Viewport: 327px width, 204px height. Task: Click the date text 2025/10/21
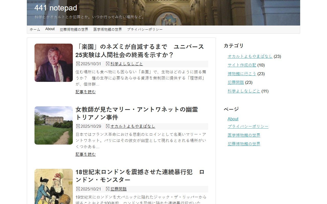(91, 189)
